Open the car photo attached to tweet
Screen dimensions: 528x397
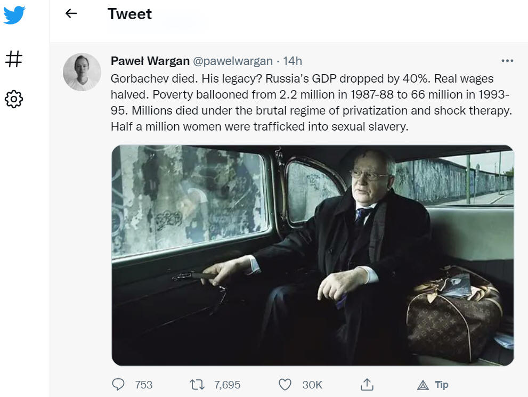click(313, 255)
